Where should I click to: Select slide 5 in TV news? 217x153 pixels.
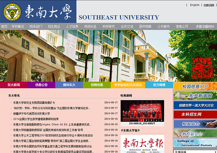pos(161,120)
